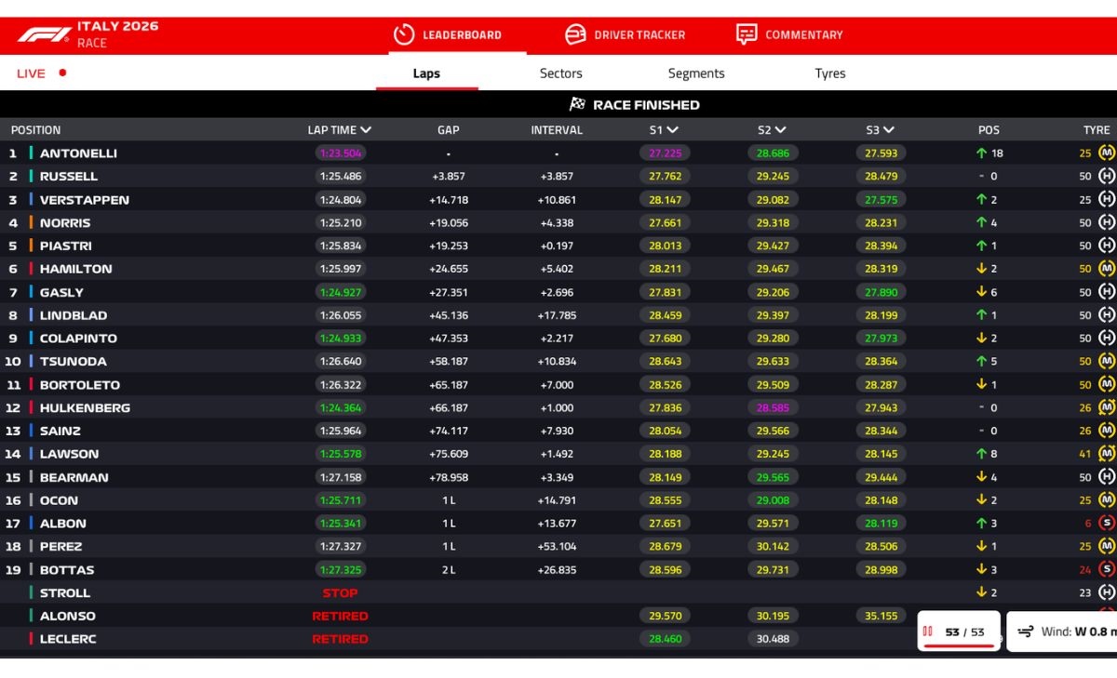Click Albon's soft tyre icon

(1107, 523)
